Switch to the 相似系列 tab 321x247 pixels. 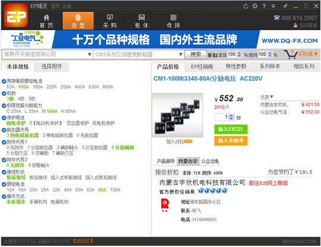[304, 67]
